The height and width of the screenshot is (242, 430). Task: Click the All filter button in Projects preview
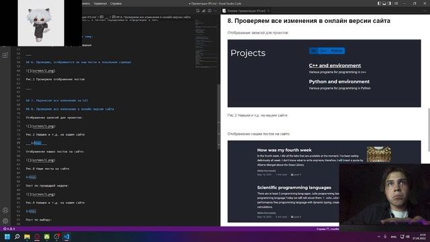click(x=314, y=51)
